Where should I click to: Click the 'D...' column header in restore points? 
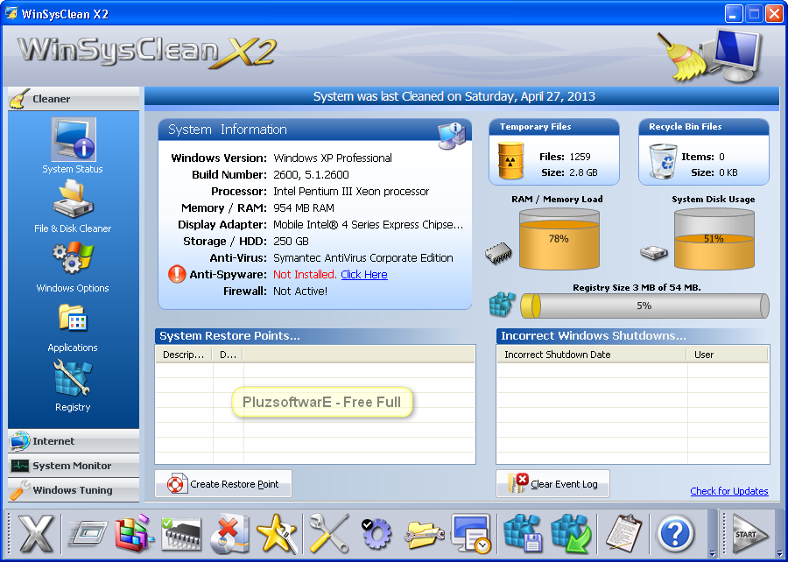(228, 355)
